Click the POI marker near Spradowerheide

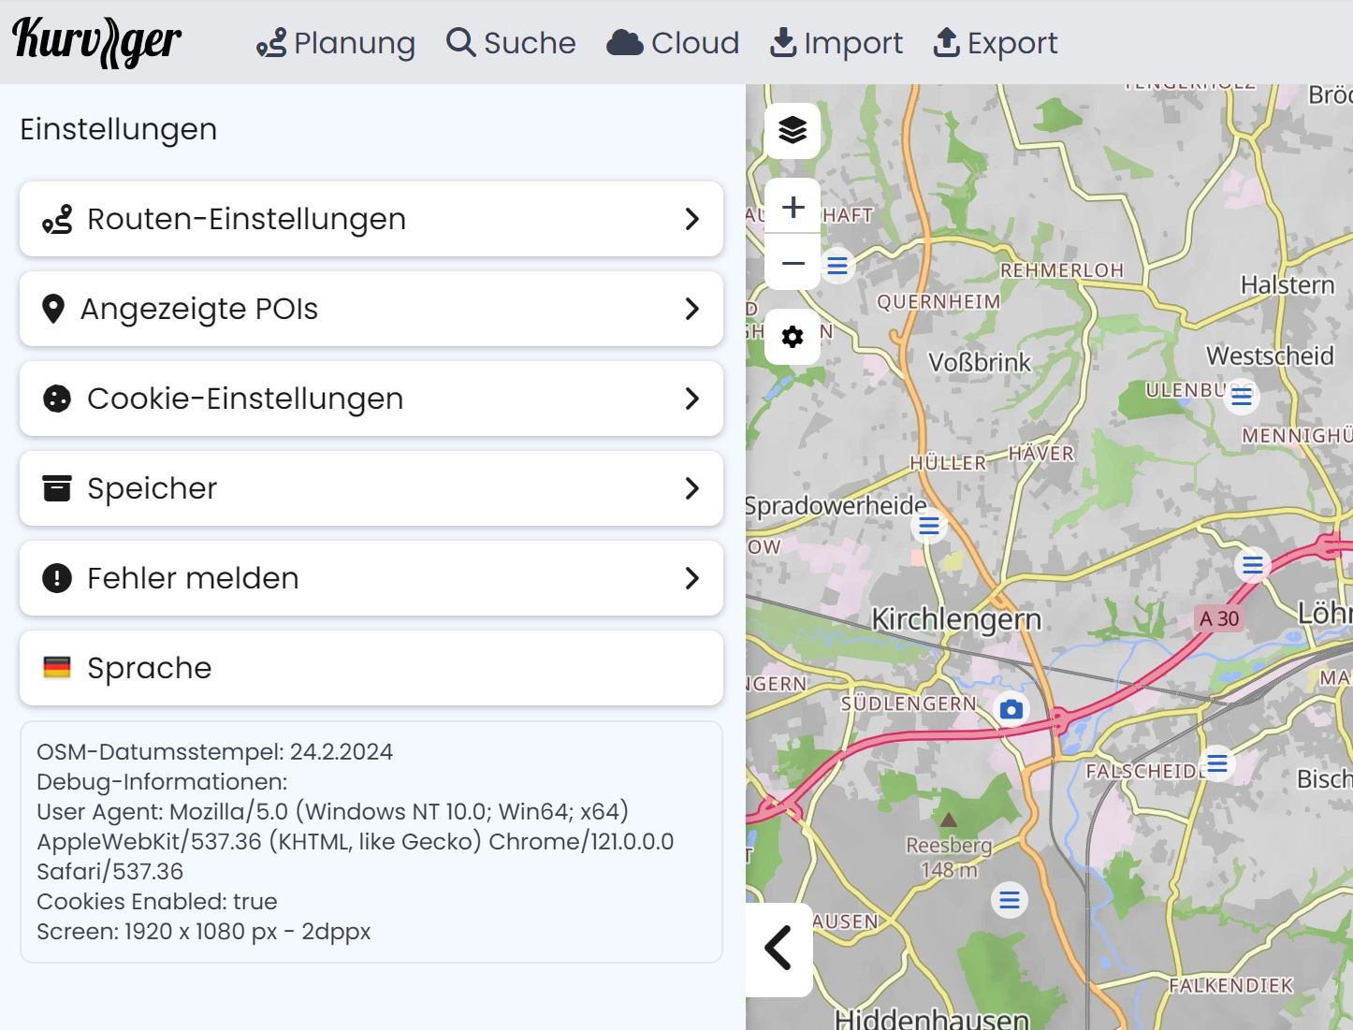(929, 526)
